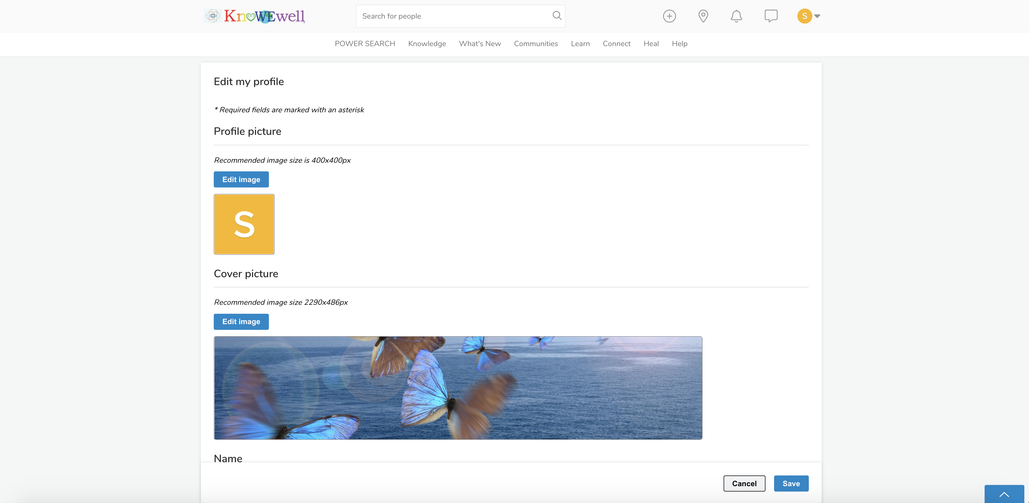Image resolution: width=1029 pixels, height=503 pixels.
Task: Save the profile changes
Action: (x=791, y=483)
